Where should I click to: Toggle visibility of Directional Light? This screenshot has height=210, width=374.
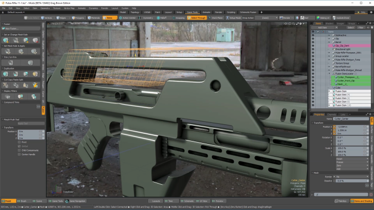tap(313, 49)
